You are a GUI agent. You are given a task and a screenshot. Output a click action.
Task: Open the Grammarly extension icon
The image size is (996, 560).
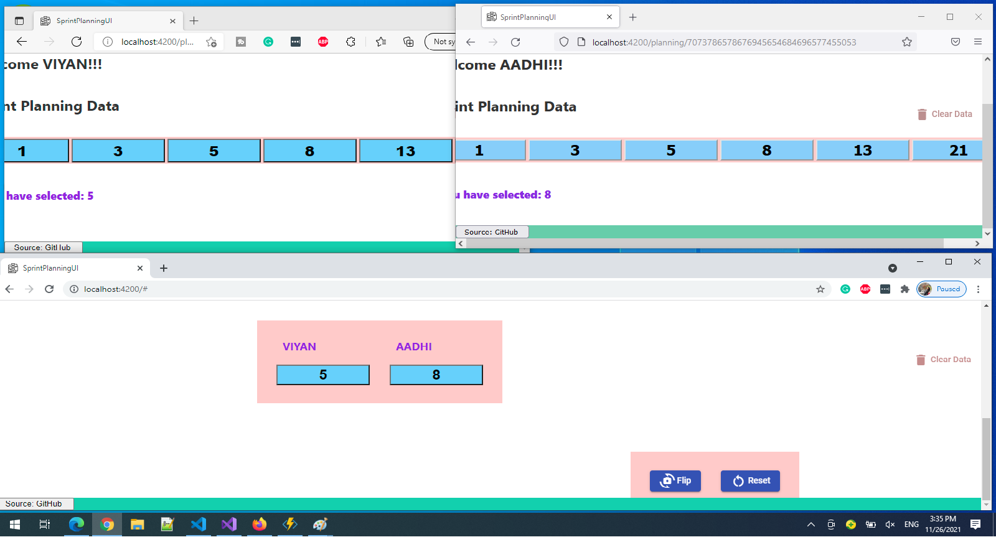[268, 42]
